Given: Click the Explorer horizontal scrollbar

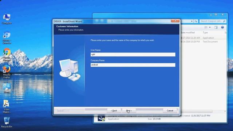Looking at the screenshot, I should pyautogui.click(x=197, y=111).
